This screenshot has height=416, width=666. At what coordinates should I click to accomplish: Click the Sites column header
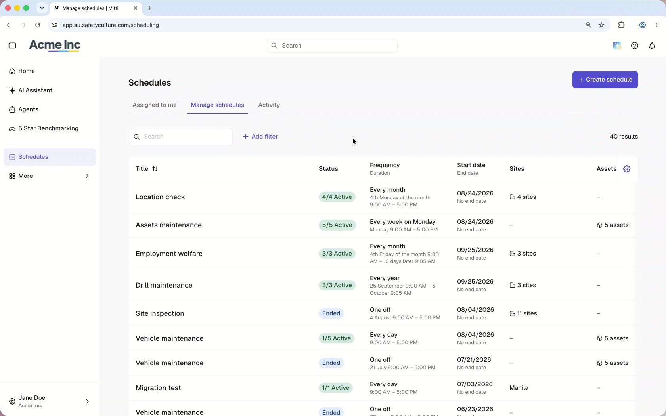[517, 169]
